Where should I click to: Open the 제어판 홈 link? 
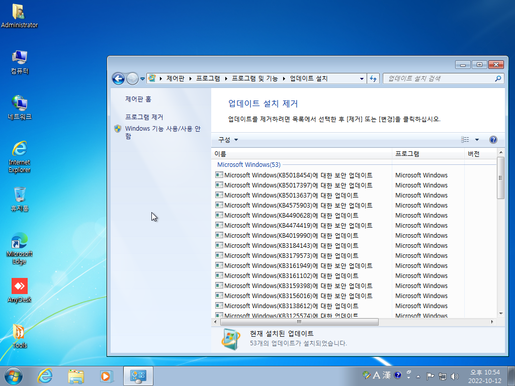point(138,99)
